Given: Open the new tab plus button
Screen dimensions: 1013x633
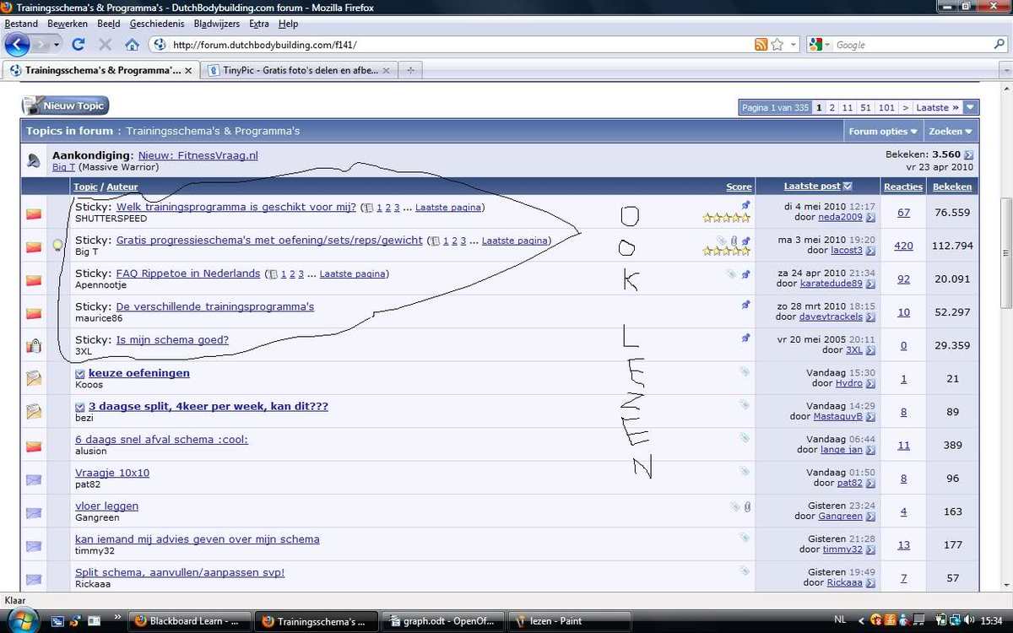Looking at the screenshot, I should [410, 70].
